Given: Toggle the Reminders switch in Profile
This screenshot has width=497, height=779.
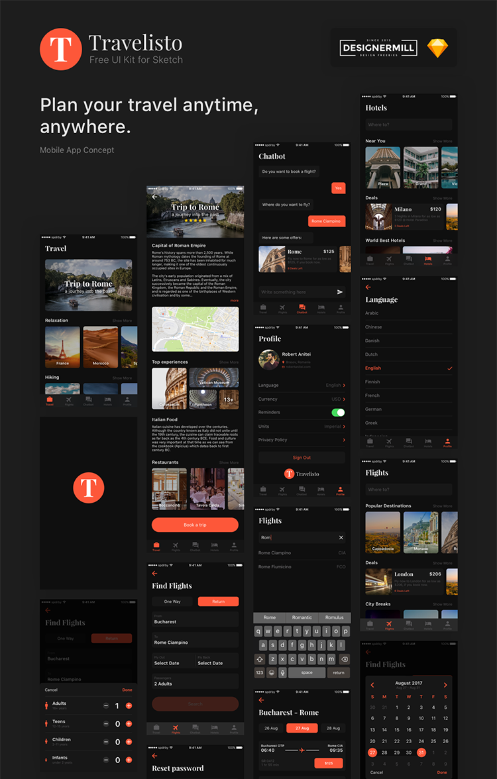Looking at the screenshot, I should tap(338, 412).
